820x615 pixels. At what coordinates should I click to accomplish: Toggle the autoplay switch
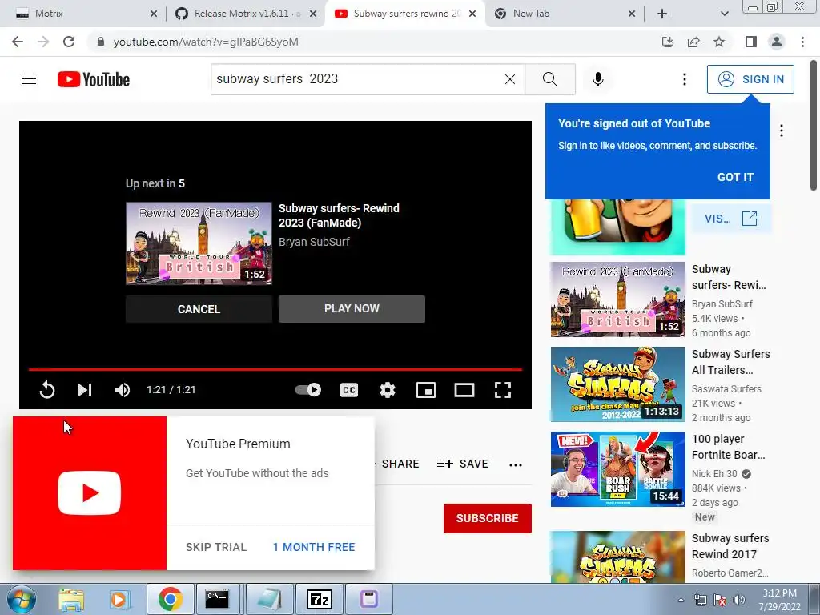coord(308,390)
